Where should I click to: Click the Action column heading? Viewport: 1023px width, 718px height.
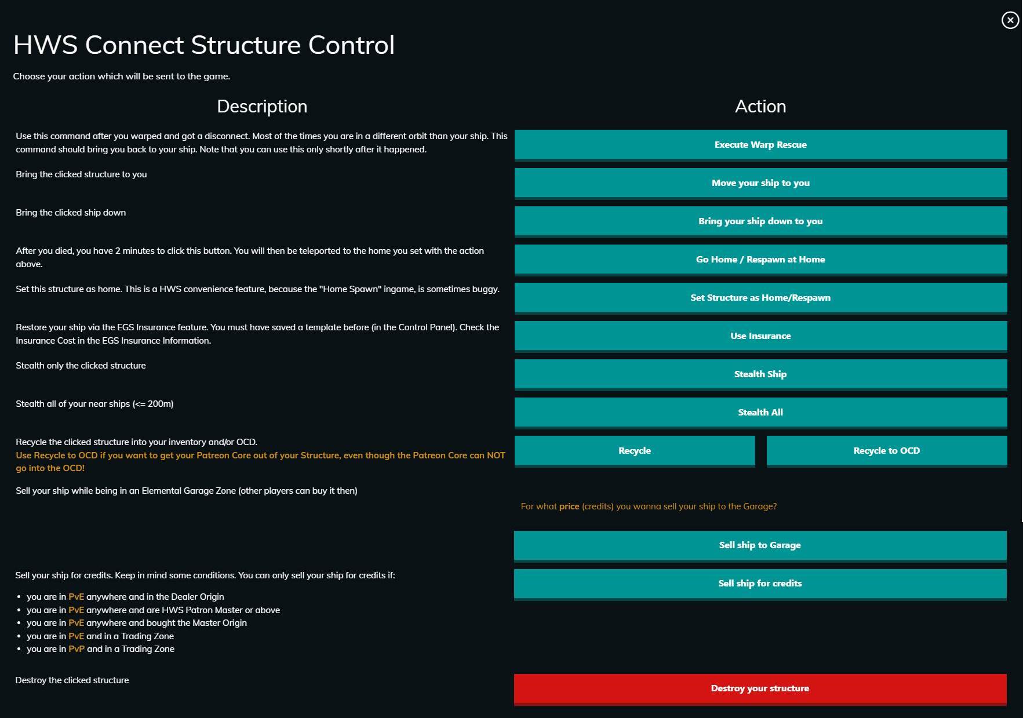click(760, 107)
